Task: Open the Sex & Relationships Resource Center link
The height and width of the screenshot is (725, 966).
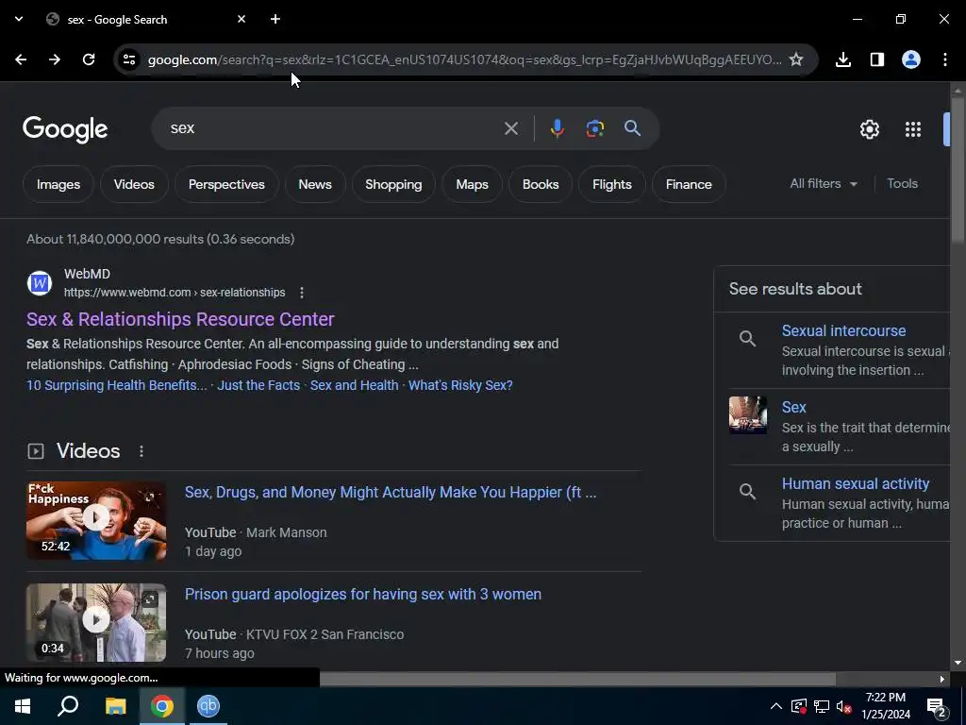Action: point(180,319)
